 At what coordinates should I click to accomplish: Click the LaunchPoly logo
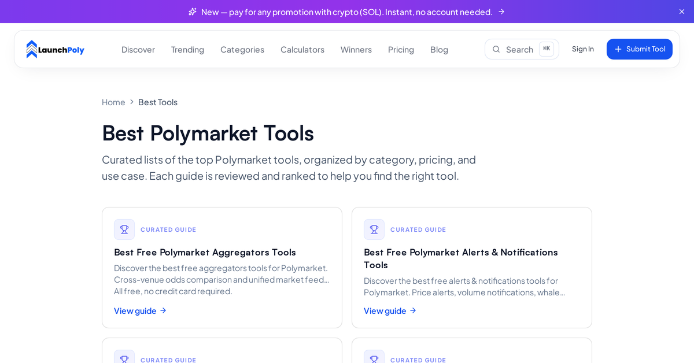coord(55,49)
